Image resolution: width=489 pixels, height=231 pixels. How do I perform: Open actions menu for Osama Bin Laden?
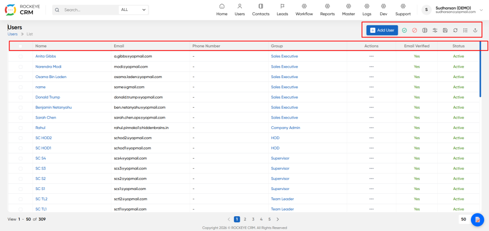pyautogui.click(x=371, y=77)
